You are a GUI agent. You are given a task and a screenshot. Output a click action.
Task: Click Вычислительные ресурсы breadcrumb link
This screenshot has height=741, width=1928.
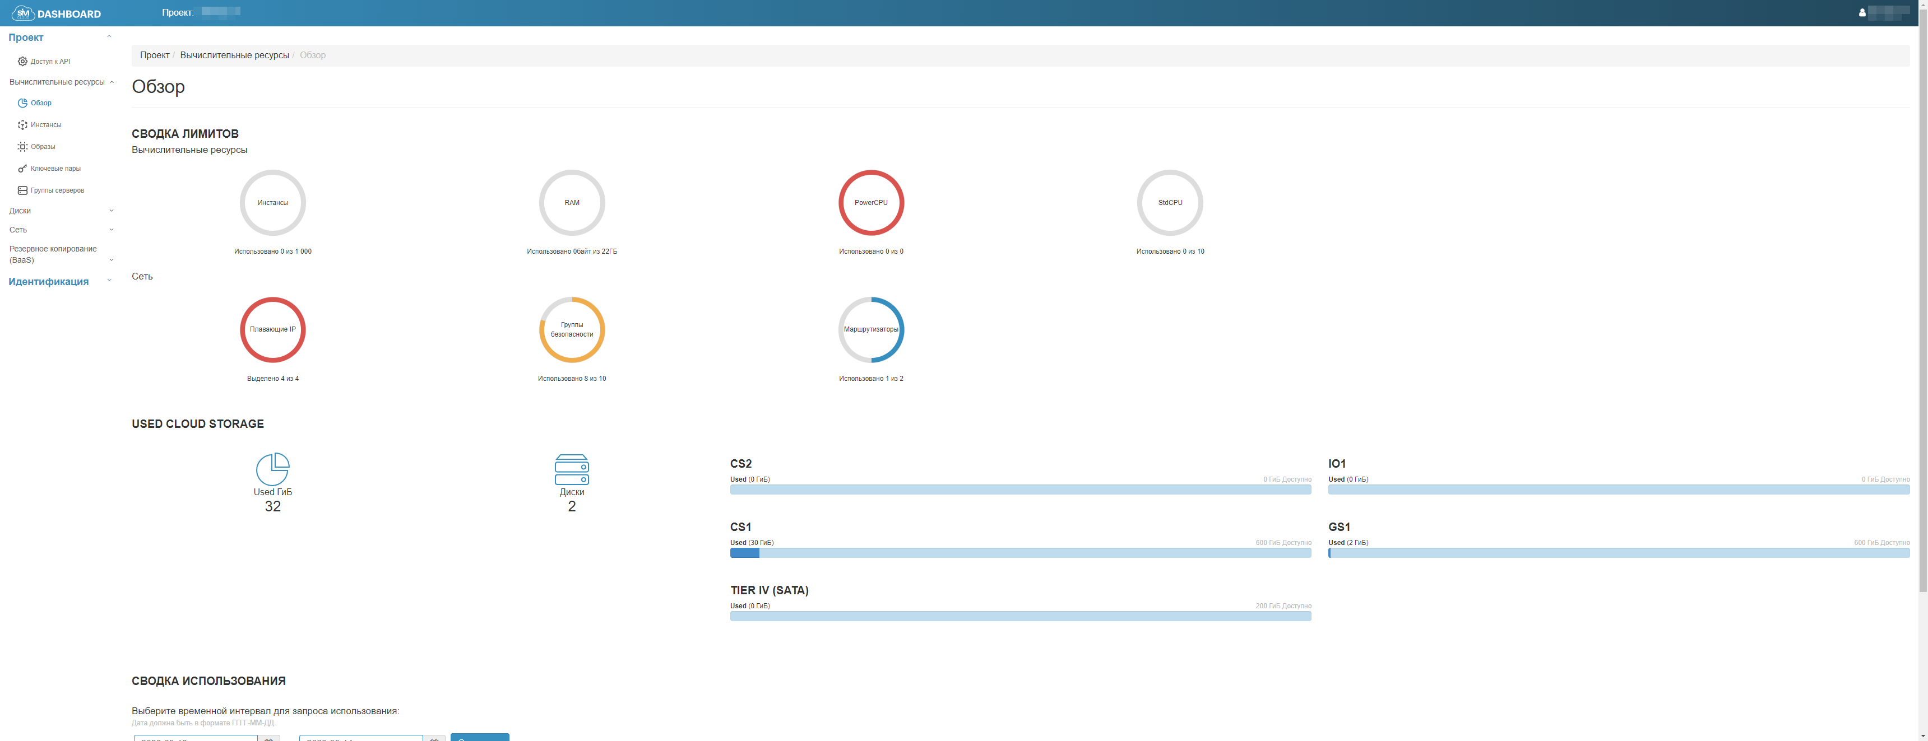[234, 55]
